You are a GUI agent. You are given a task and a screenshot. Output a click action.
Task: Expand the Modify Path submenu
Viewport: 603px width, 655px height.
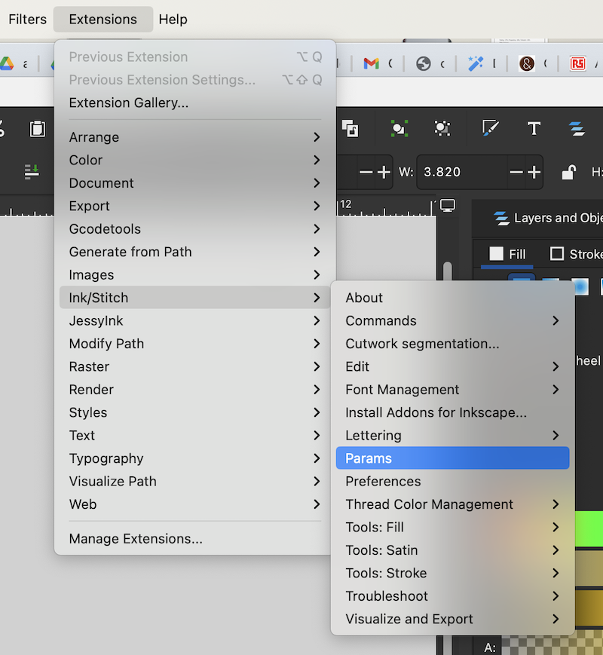click(194, 344)
